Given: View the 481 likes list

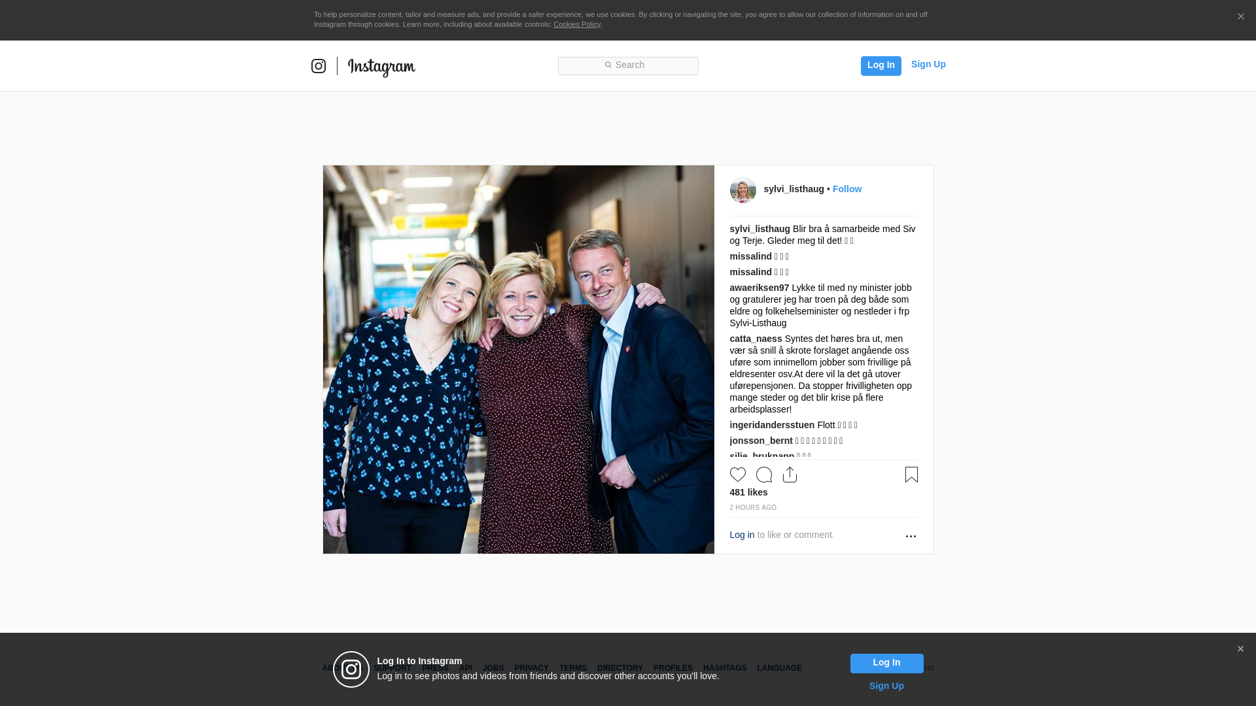Looking at the screenshot, I should (x=748, y=492).
